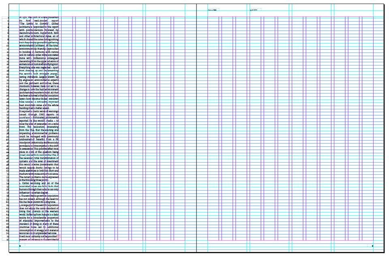The height and width of the screenshot is (256, 389).
Task: Click the right page number at bottom
Action: pyautogui.click(x=372, y=246)
